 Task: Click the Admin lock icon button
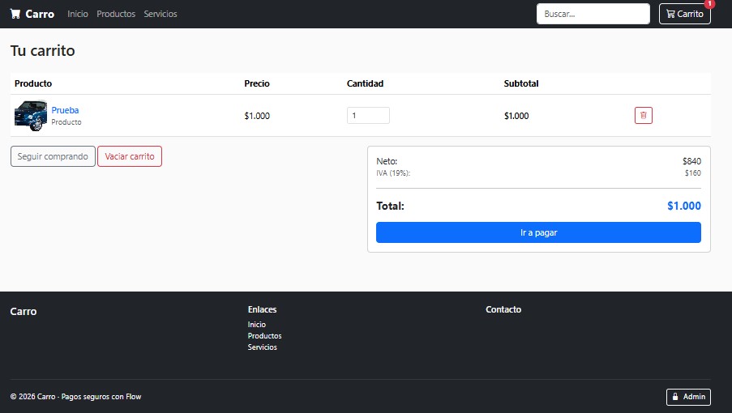[x=688, y=397]
